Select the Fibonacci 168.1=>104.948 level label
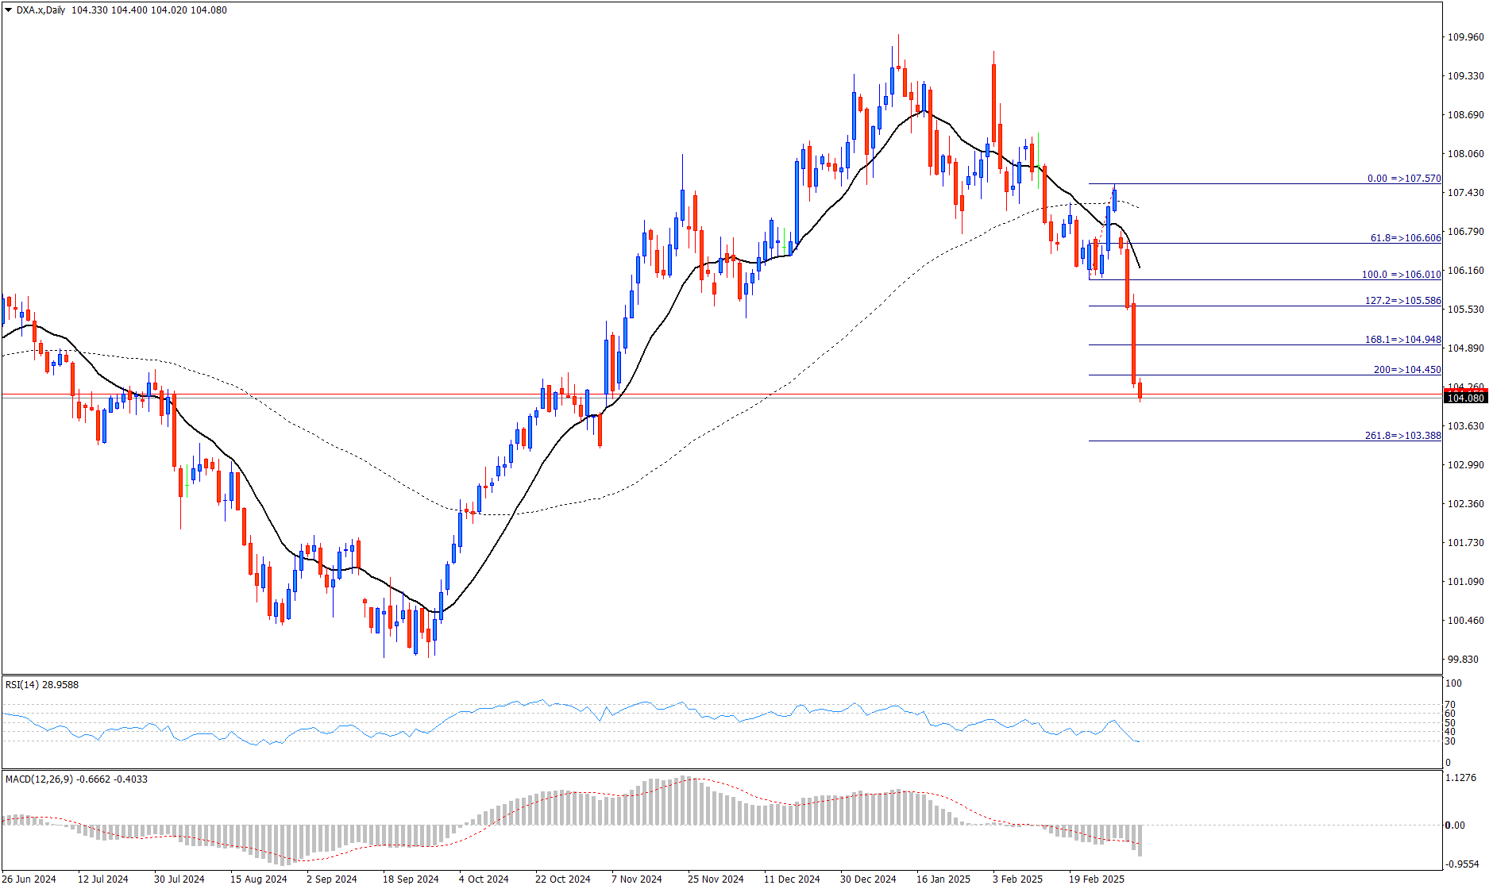Image resolution: width=1493 pixels, height=889 pixels. [x=1402, y=340]
